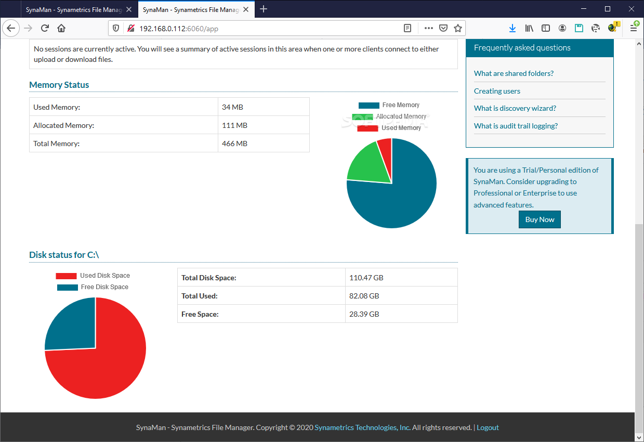644x442 pixels.
Task: Open the 'Creating users' FAQ link
Action: [497, 91]
